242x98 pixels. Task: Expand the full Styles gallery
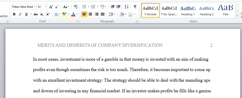(x=237, y=16)
